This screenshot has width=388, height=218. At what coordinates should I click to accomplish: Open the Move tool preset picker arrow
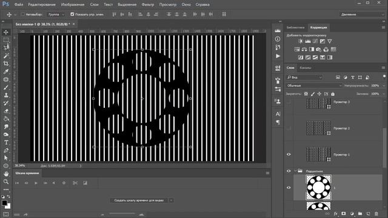[15, 15]
